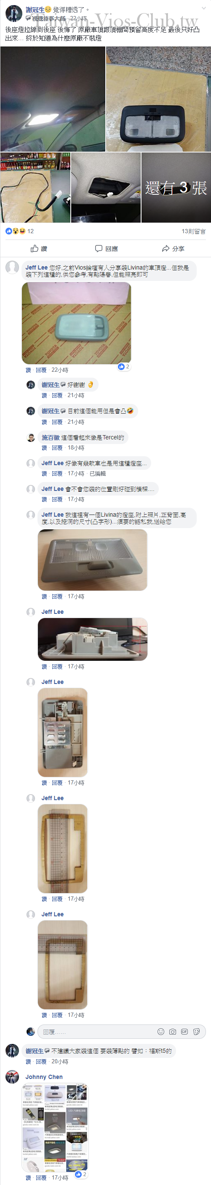Click the GIF icon in reply box
Viewport: 211px width, 1185px height.
coord(184,1032)
